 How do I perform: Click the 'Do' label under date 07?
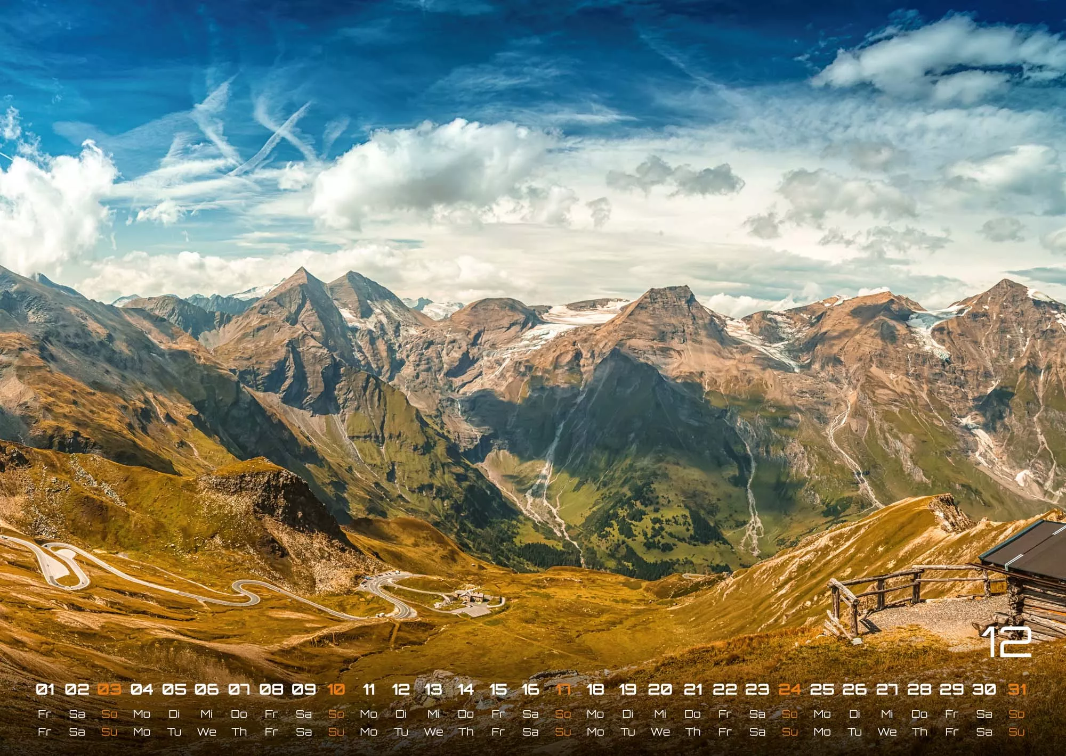[x=239, y=714]
